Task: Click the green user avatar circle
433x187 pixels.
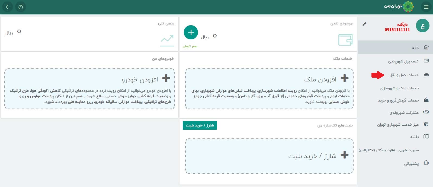Action: click(x=422, y=26)
